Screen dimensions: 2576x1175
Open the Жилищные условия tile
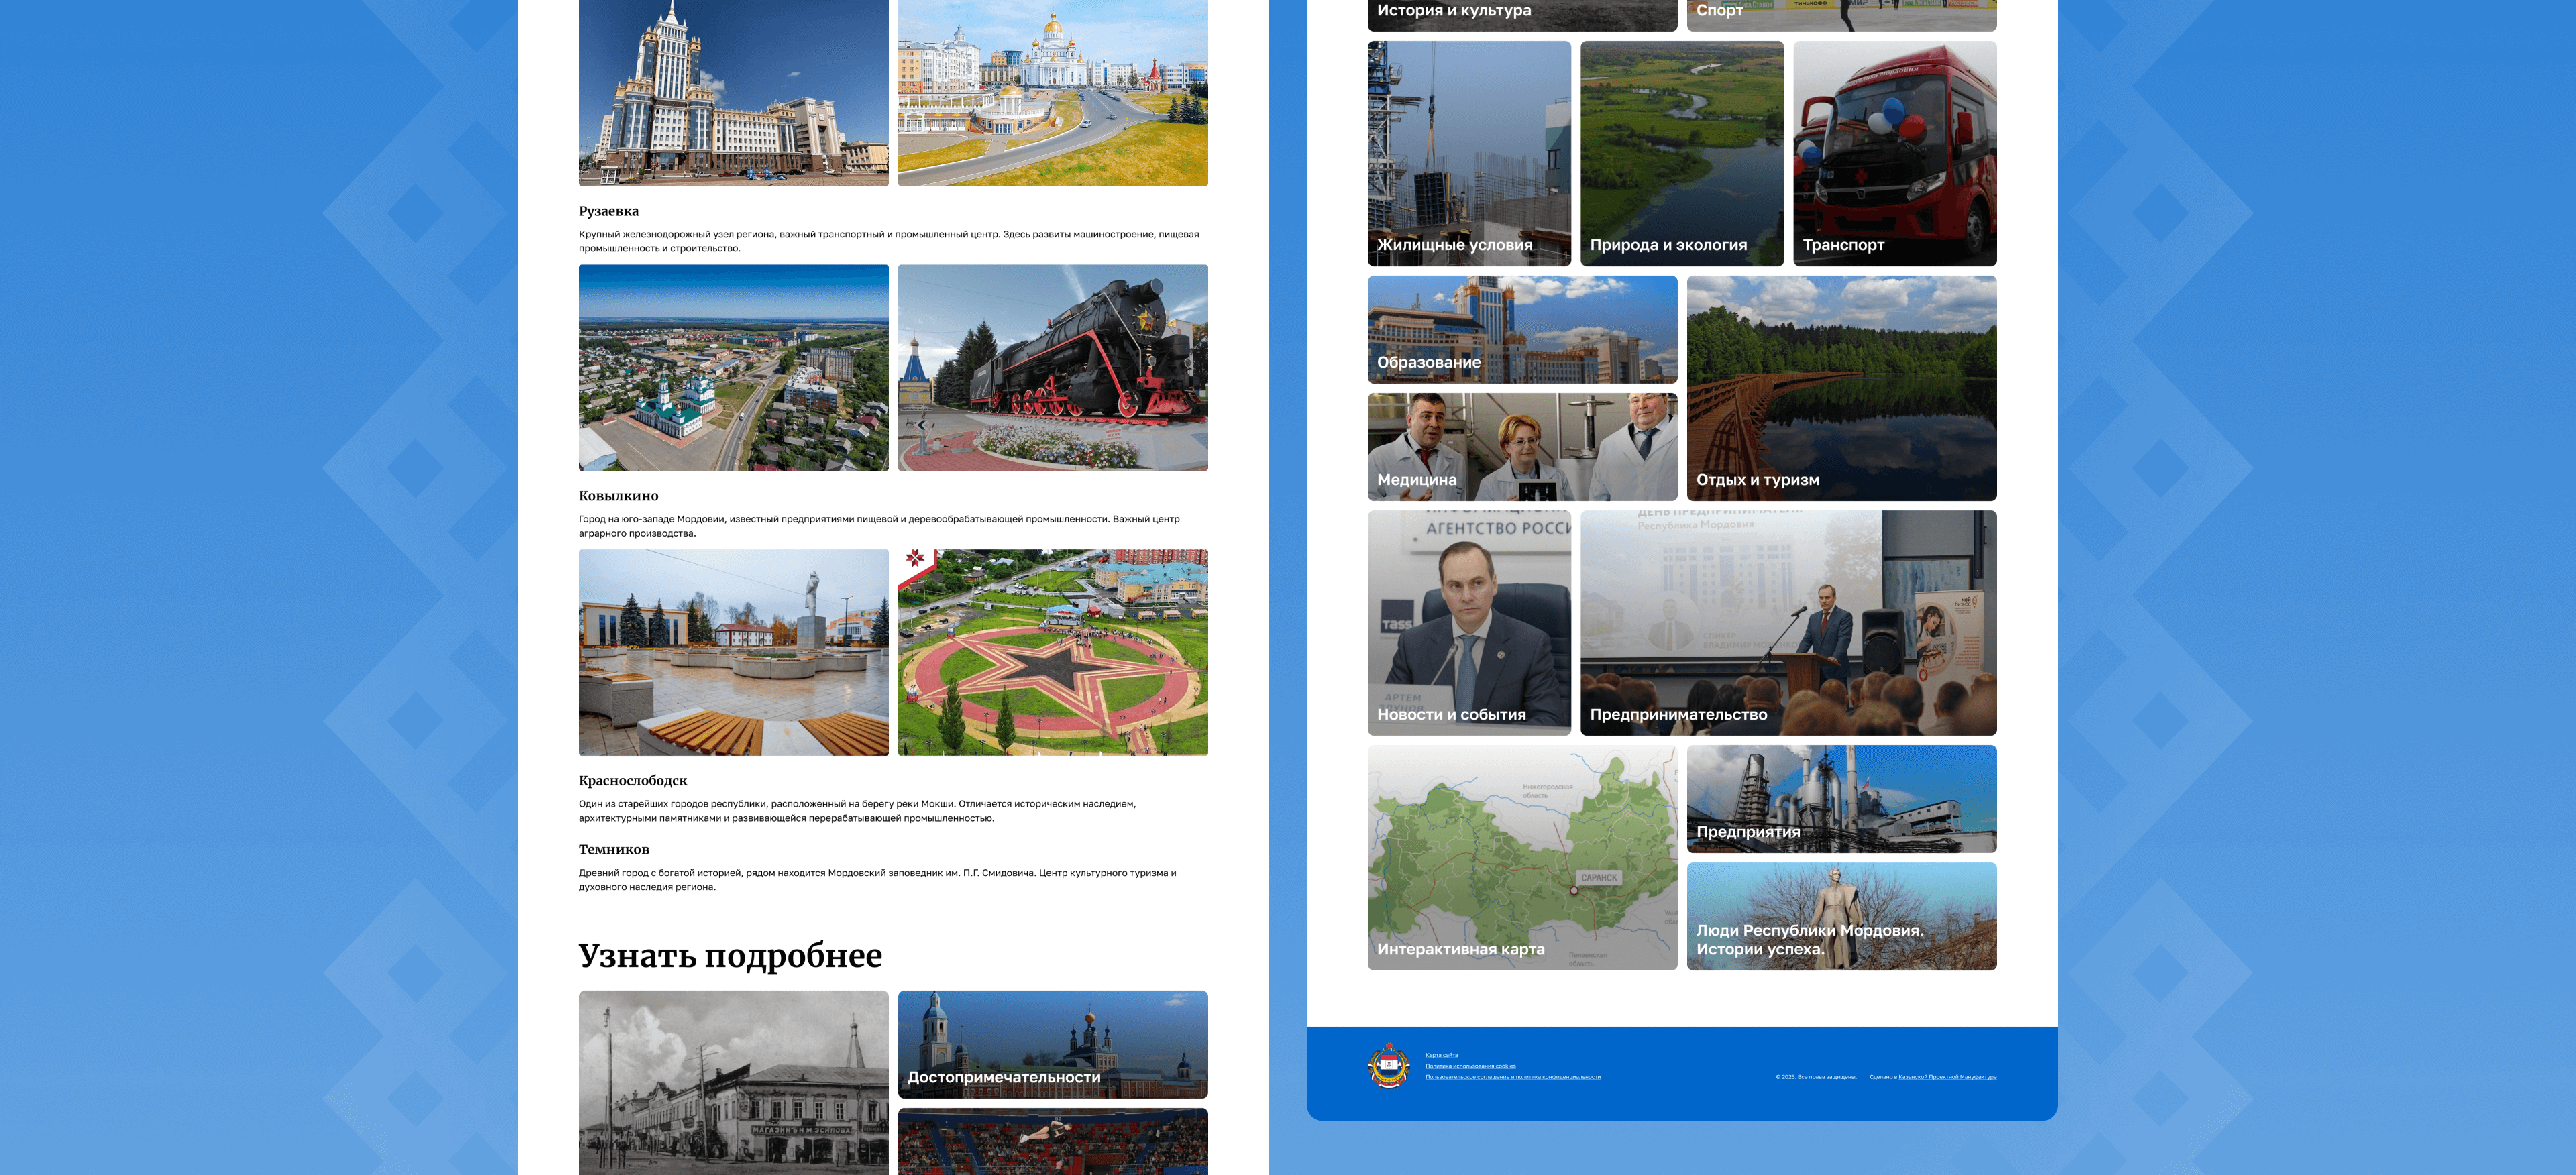(x=1468, y=153)
